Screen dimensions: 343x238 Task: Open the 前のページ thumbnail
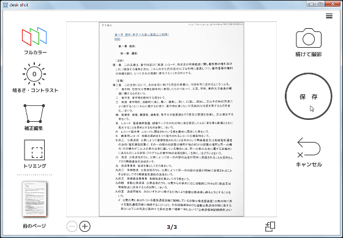(x=34, y=199)
